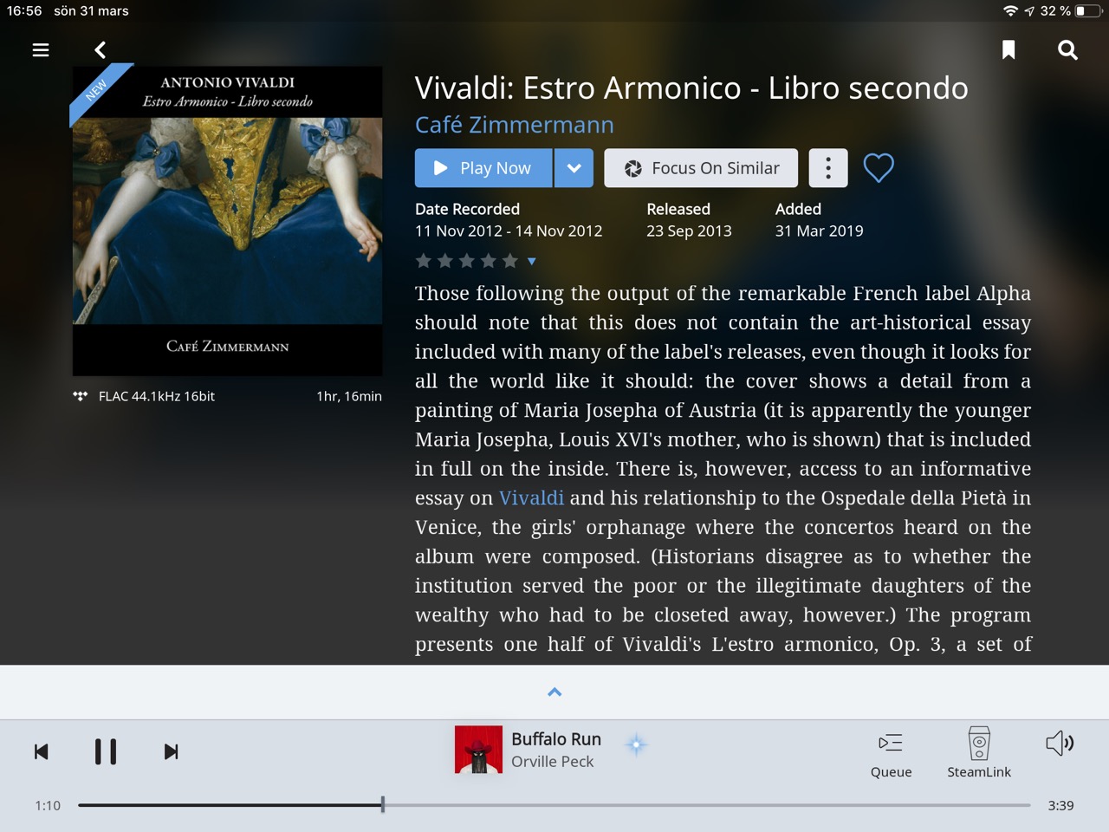Image resolution: width=1109 pixels, height=832 pixels.
Task: Go back with the left arrow
Action: 101,50
